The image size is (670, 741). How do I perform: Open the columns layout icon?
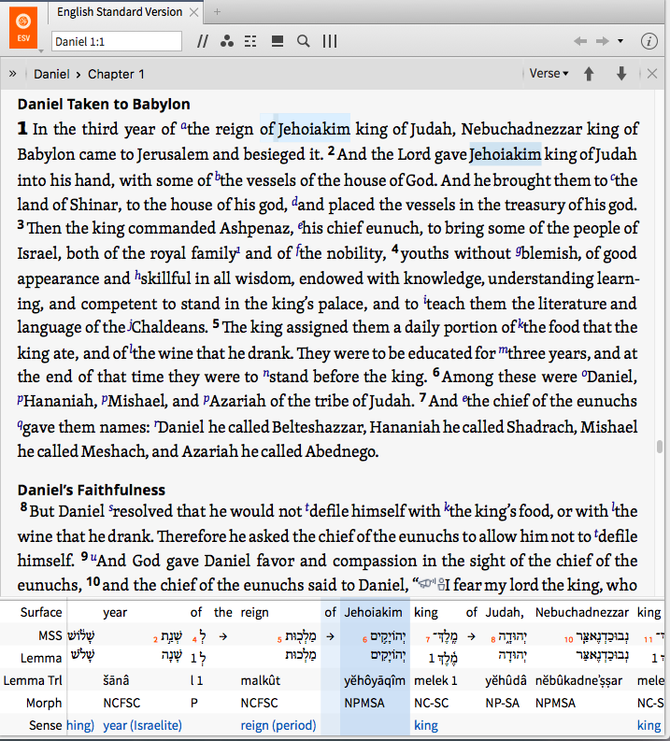pyautogui.click(x=330, y=42)
